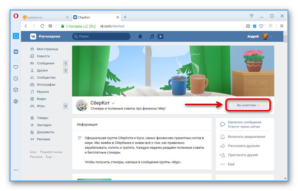Viewport: 298px width, 191px height.
Task: Open Opera sidebar bookmarks heart
Action: coord(16,67)
